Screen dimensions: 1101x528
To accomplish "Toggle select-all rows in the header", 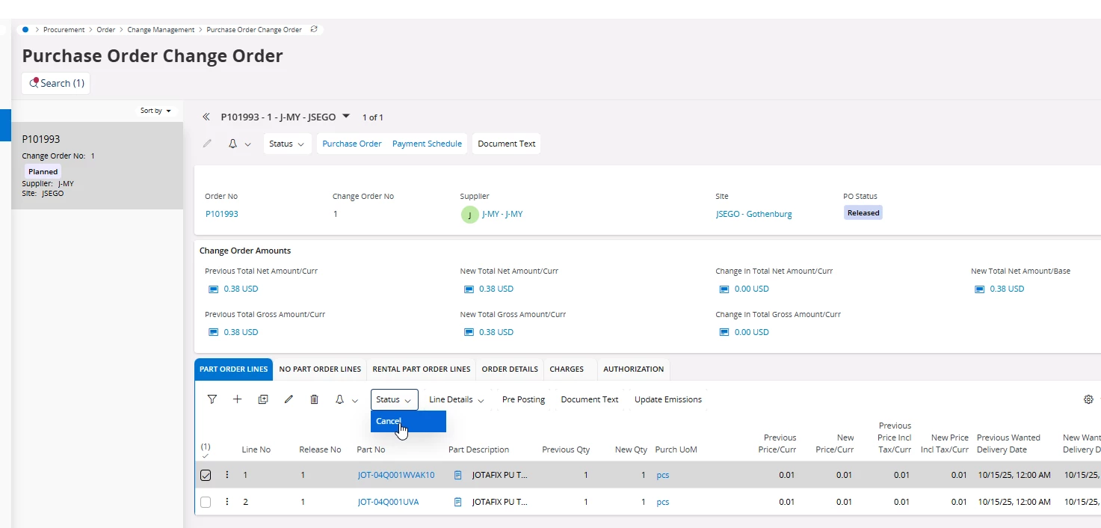I will click(206, 451).
